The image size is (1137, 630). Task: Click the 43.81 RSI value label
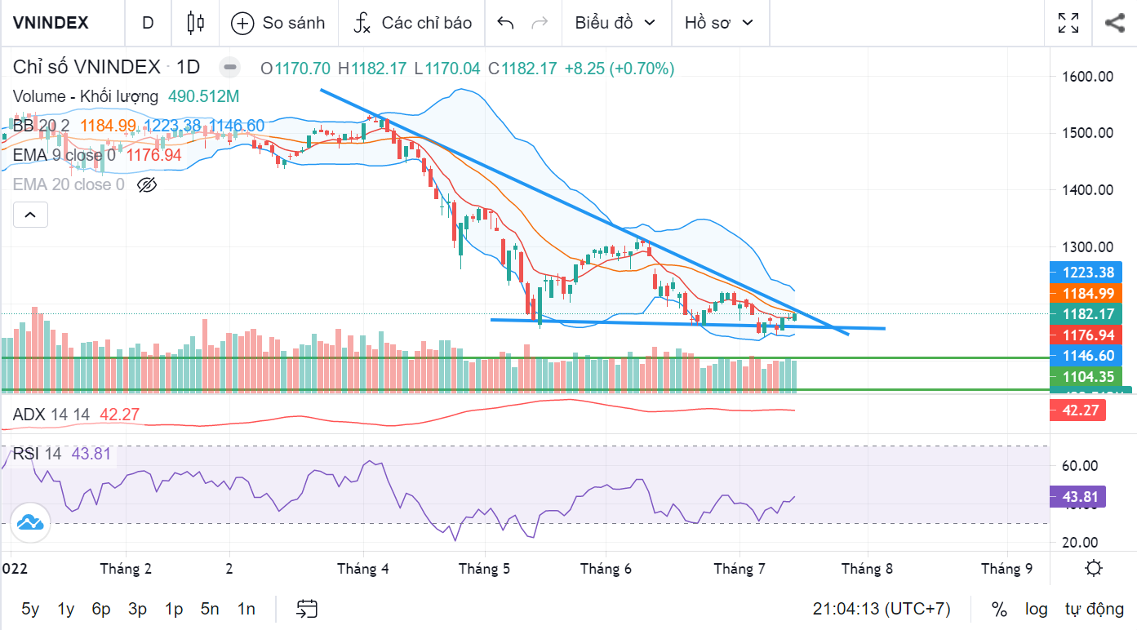[1079, 497]
